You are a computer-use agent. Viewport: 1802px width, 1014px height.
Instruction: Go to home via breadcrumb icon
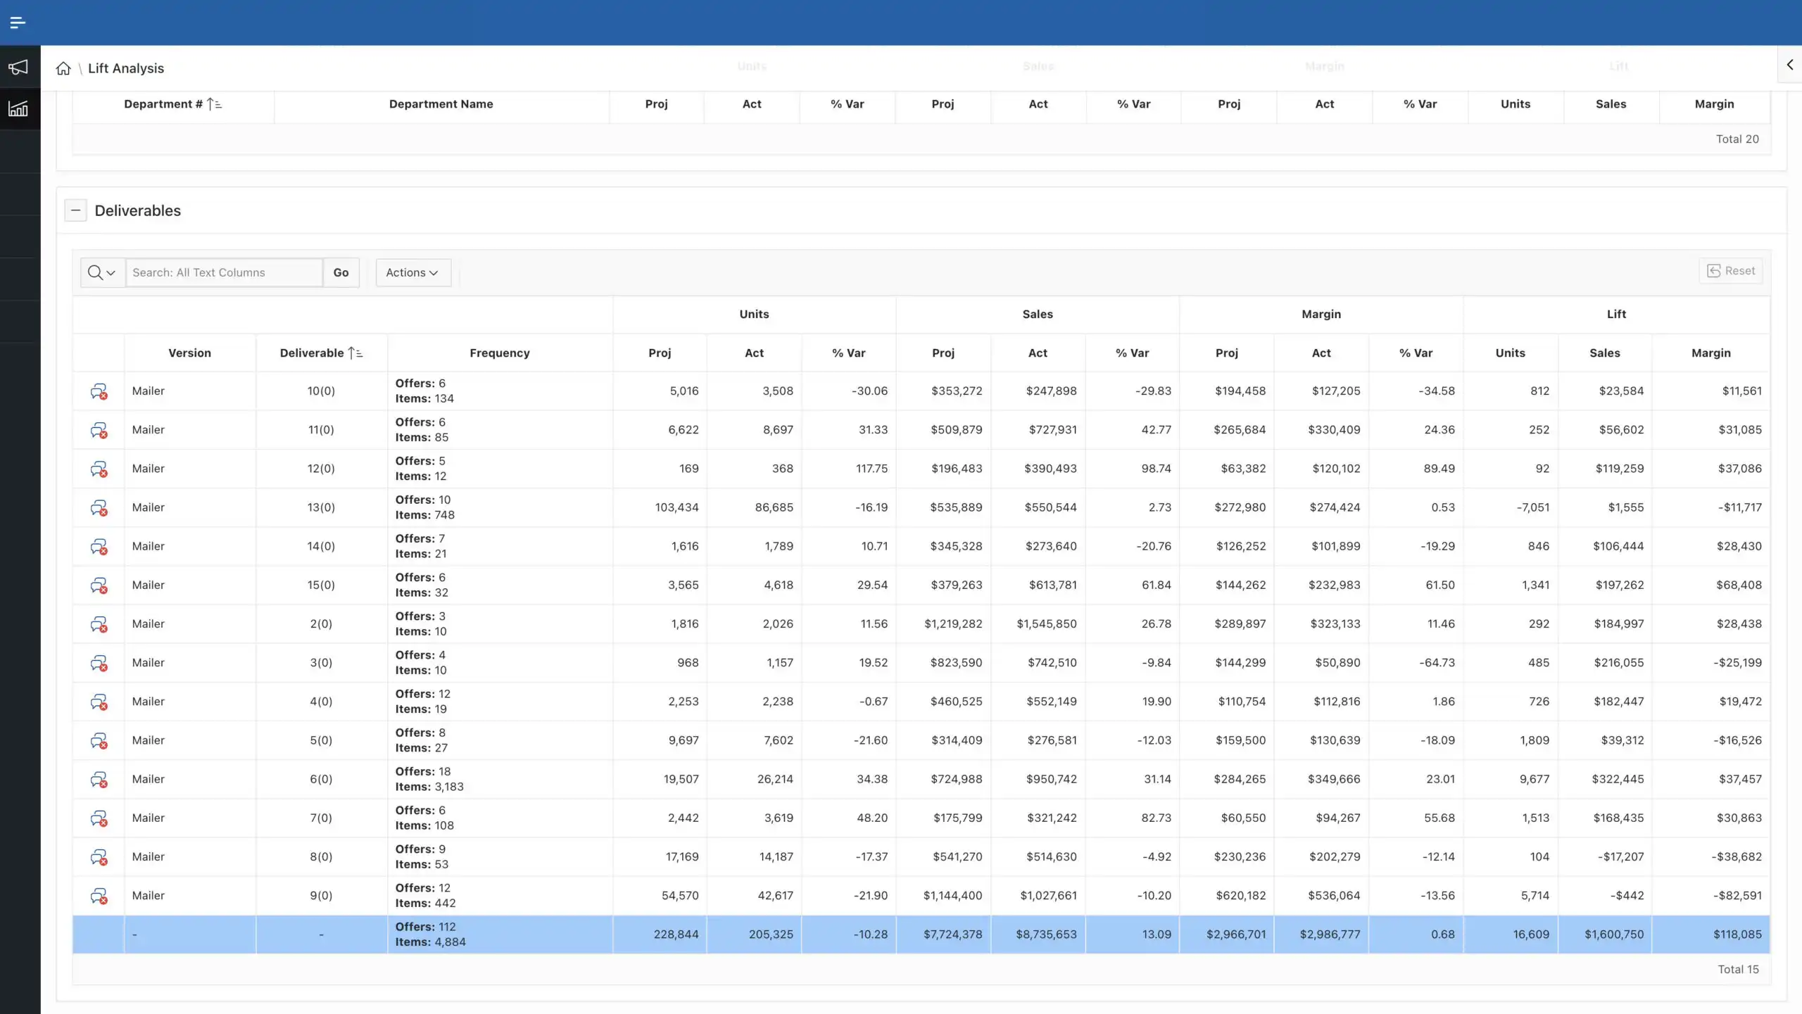pos(63,68)
